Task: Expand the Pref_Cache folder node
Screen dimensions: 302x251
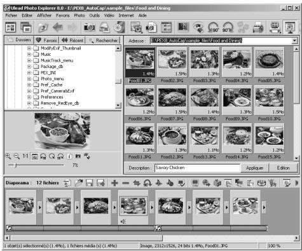Action: (x=29, y=85)
